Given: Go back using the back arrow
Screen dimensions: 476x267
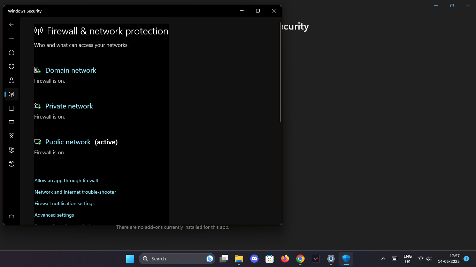Looking at the screenshot, I should click(x=11, y=25).
